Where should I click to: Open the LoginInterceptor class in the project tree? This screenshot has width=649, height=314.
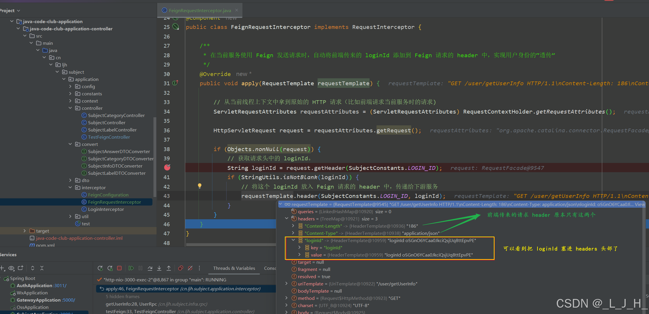pos(106,209)
